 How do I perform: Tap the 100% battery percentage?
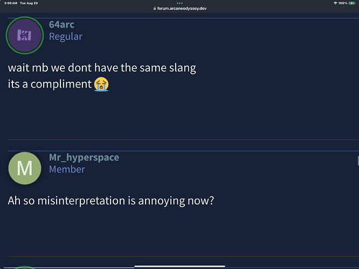point(343,3)
